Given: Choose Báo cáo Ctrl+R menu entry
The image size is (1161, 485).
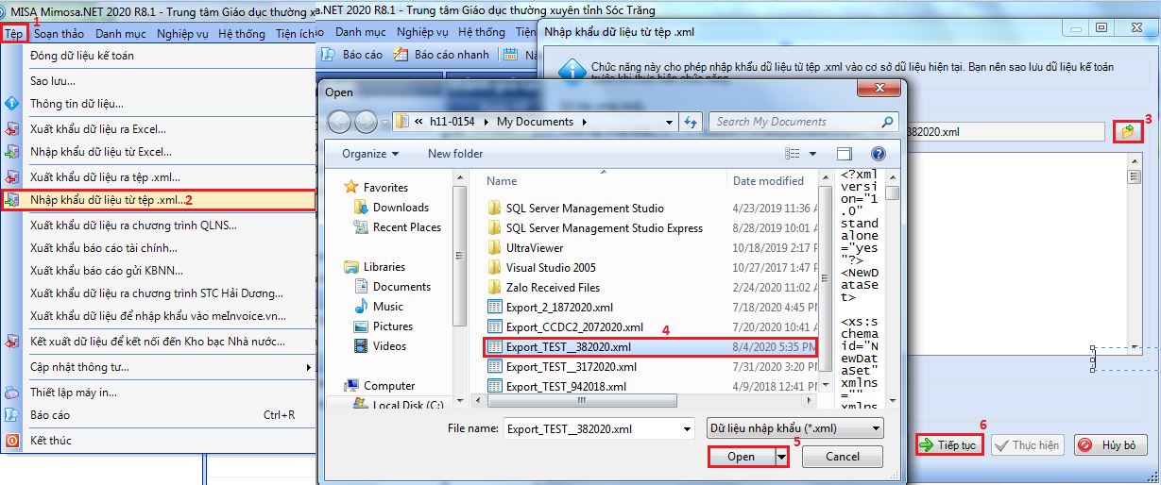Looking at the screenshot, I should point(158,415).
